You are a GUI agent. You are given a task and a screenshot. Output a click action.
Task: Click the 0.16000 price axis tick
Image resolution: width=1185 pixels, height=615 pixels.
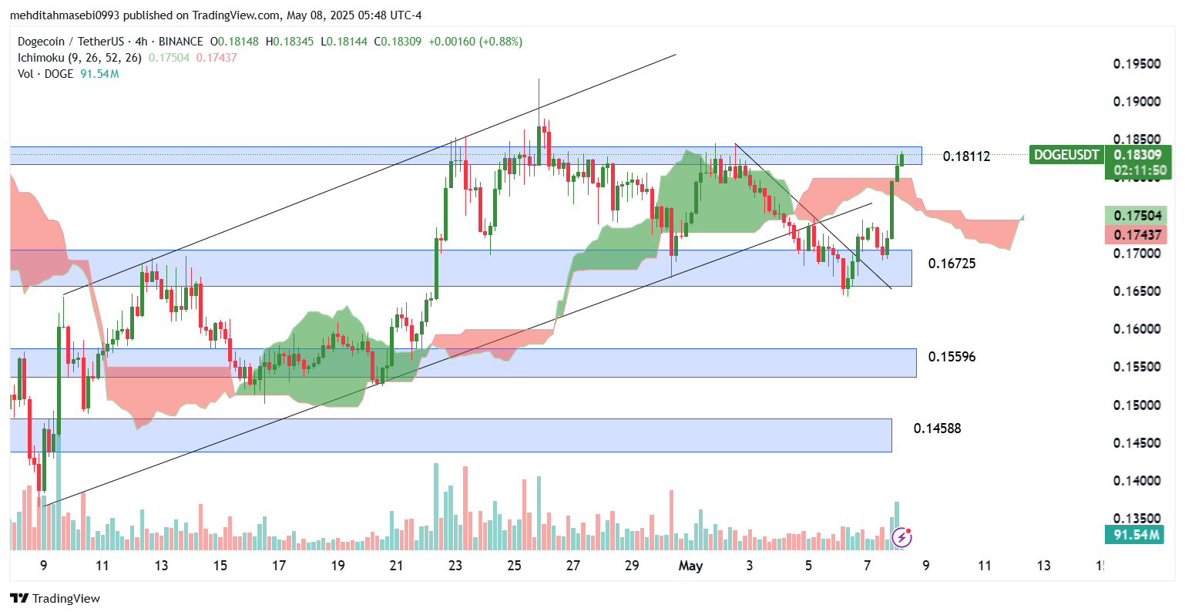tap(1136, 329)
